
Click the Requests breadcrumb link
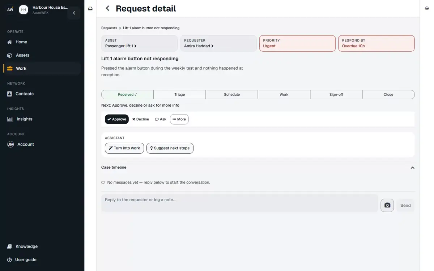point(109,28)
